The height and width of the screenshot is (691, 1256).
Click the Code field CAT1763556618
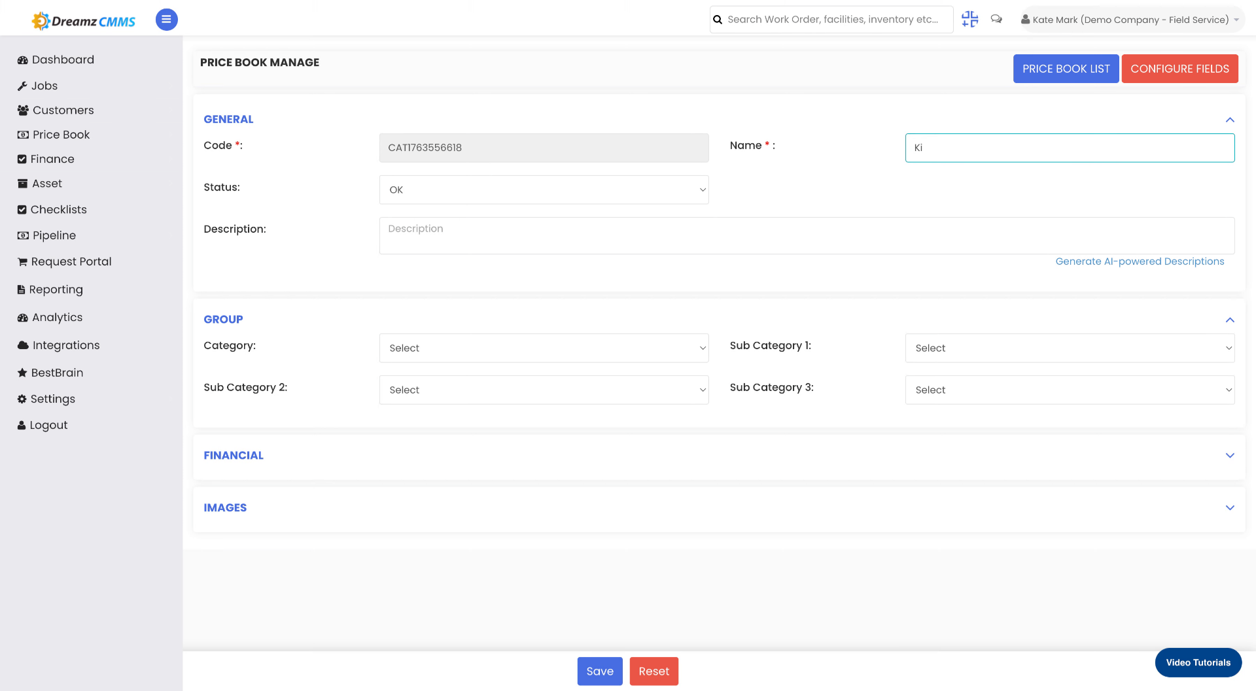click(544, 148)
